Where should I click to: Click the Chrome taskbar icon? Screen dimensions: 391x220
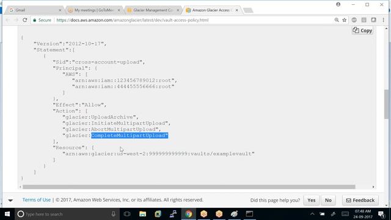coord(189,214)
